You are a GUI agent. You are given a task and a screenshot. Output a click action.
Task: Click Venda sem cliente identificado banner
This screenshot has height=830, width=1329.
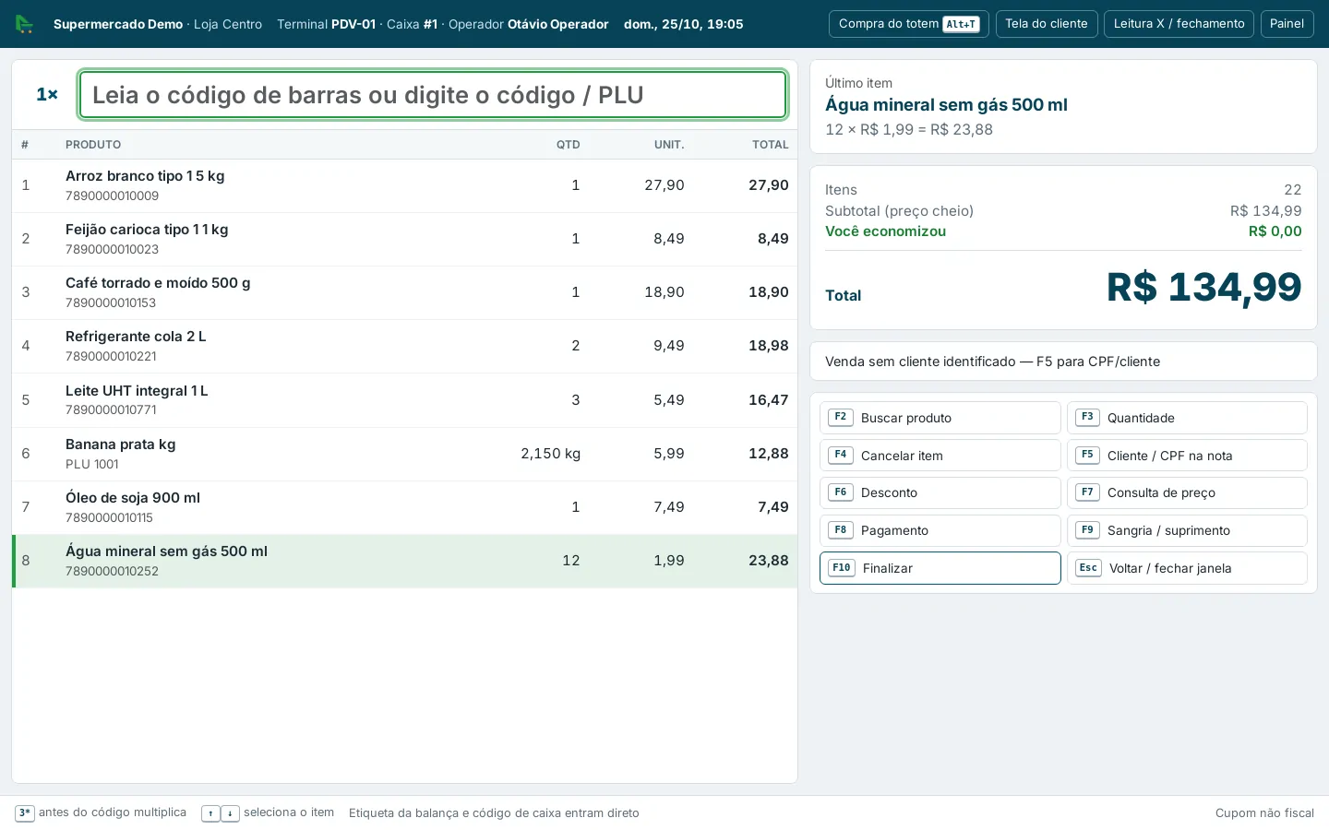tap(1063, 362)
